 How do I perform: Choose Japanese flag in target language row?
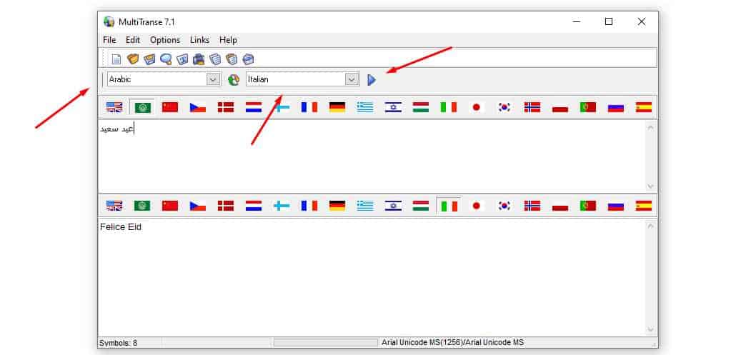(x=476, y=206)
